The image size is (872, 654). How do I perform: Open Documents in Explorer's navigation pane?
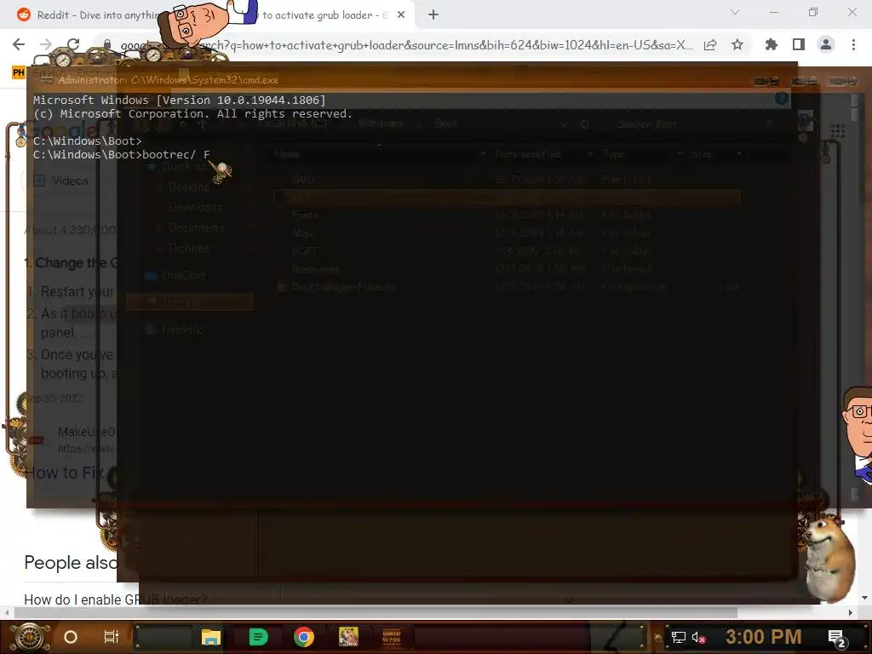pyautogui.click(x=197, y=228)
